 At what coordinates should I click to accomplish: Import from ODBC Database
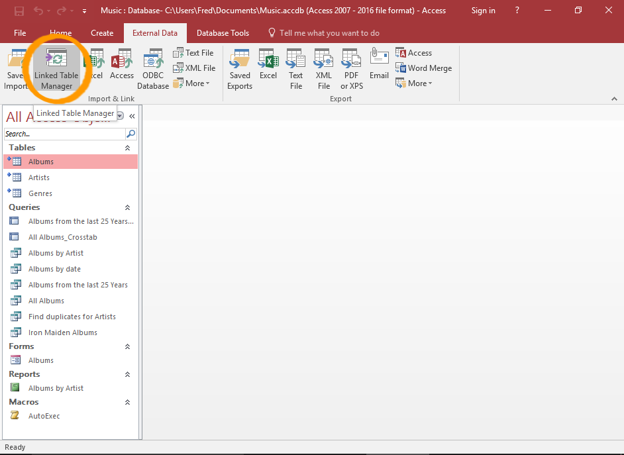[153, 69]
